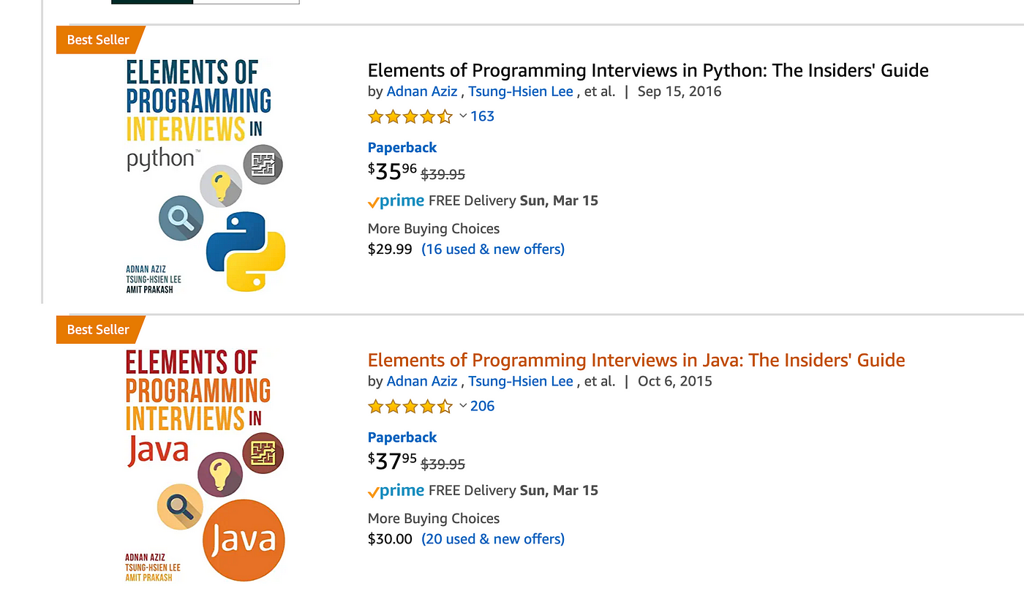
Task: Open the Elements of Programming Interviews in Java title
Action: click(x=636, y=360)
